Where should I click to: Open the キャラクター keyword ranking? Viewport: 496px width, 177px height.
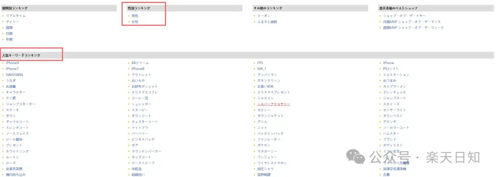16,92
